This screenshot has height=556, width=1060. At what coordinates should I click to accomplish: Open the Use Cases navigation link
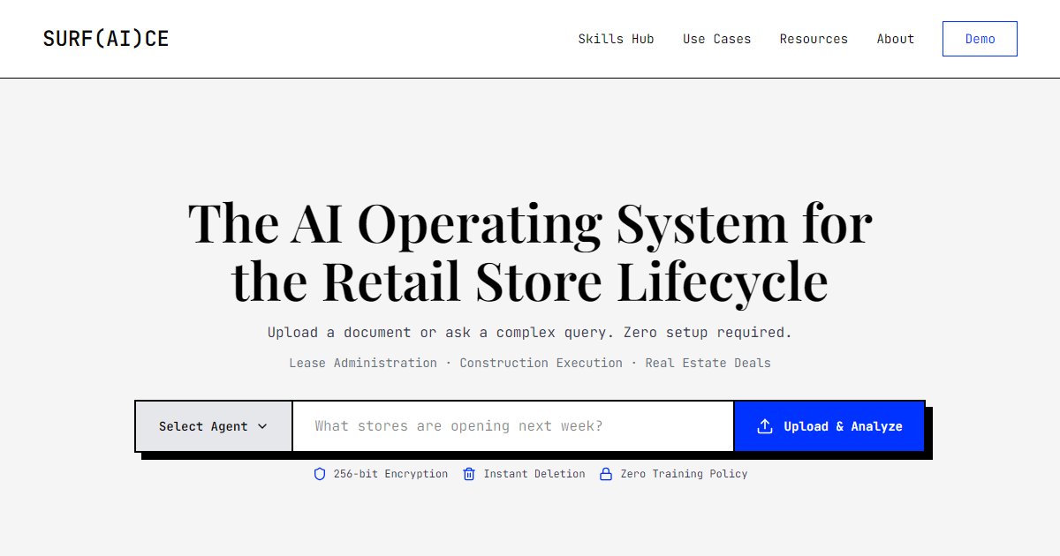pyautogui.click(x=716, y=39)
